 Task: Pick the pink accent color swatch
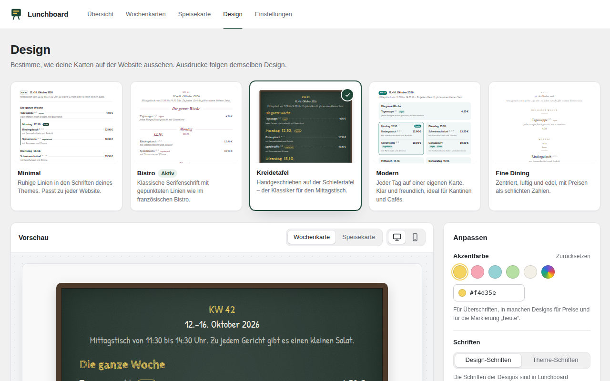tap(478, 272)
